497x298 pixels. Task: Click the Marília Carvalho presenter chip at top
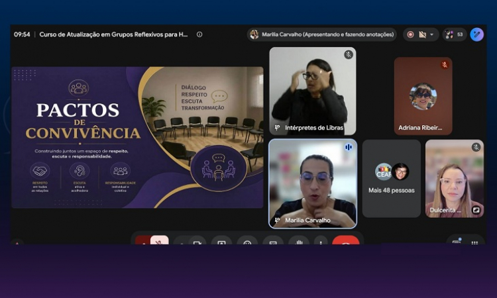pyautogui.click(x=322, y=34)
